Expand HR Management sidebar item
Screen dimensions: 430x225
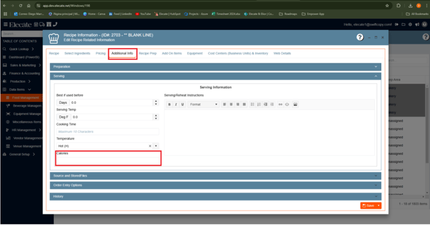tap(40, 130)
